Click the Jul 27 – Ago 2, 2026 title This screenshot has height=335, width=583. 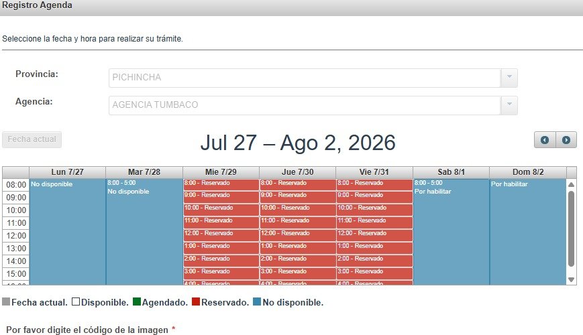pos(298,143)
